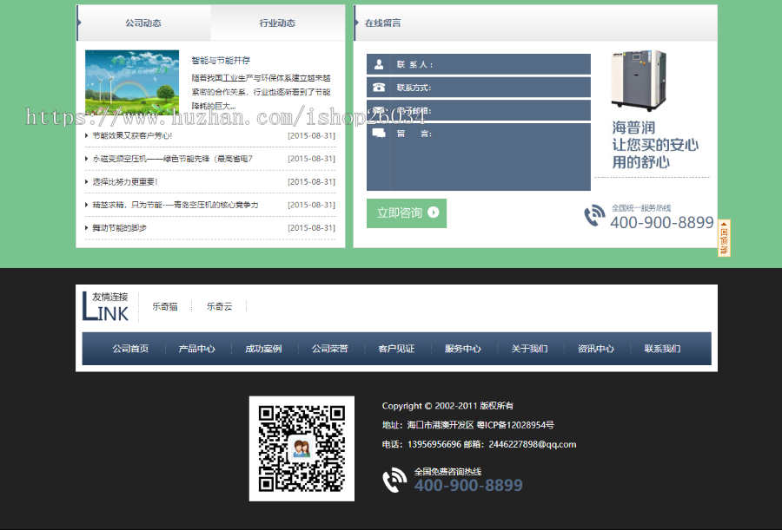Screen dimensions: 782x530
Task: Click the email 2446227898@qq.com text
Action: pyautogui.click(x=532, y=444)
